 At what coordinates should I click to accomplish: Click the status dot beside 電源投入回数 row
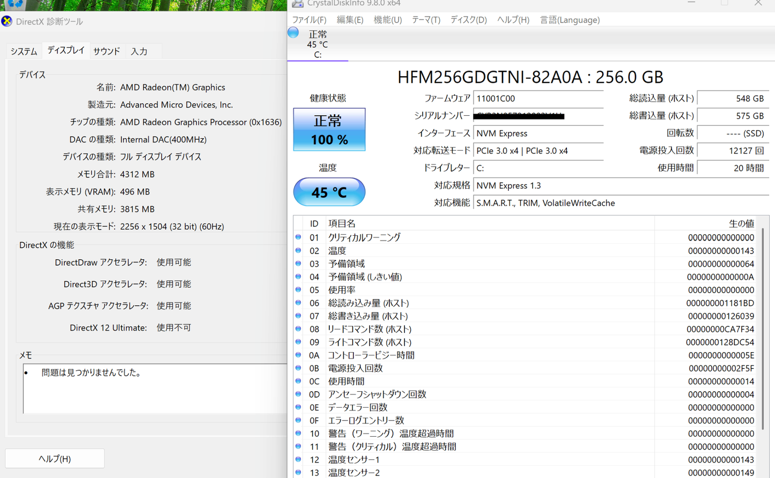(298, 368)
